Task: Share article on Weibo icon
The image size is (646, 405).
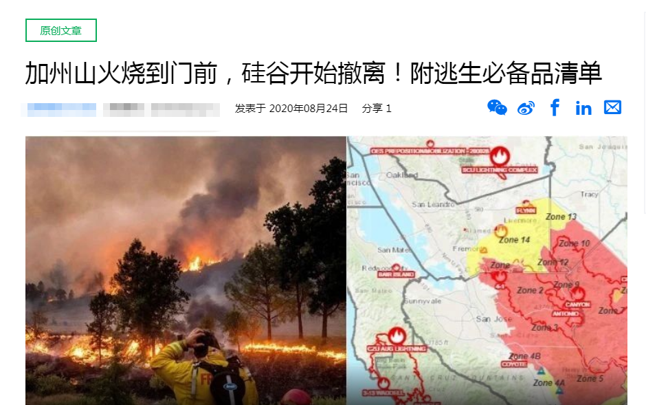Action: click(x=526, y=108)
